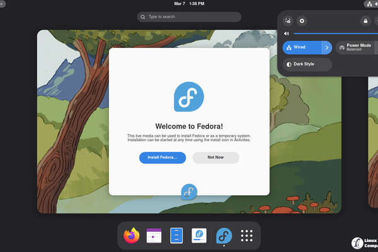Take a screenshot from quick settings

[x=288, y=21]
